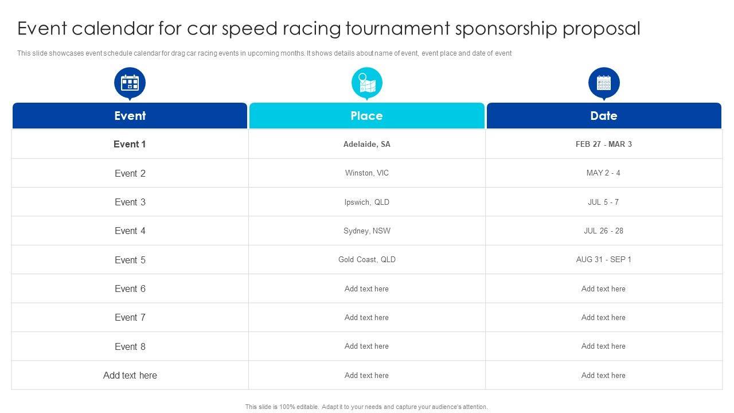The width and height of the screenshot is (734, 413).
Task: Select the AUG 31 - SEP 1 cell
Action: (x=603, y=259)
